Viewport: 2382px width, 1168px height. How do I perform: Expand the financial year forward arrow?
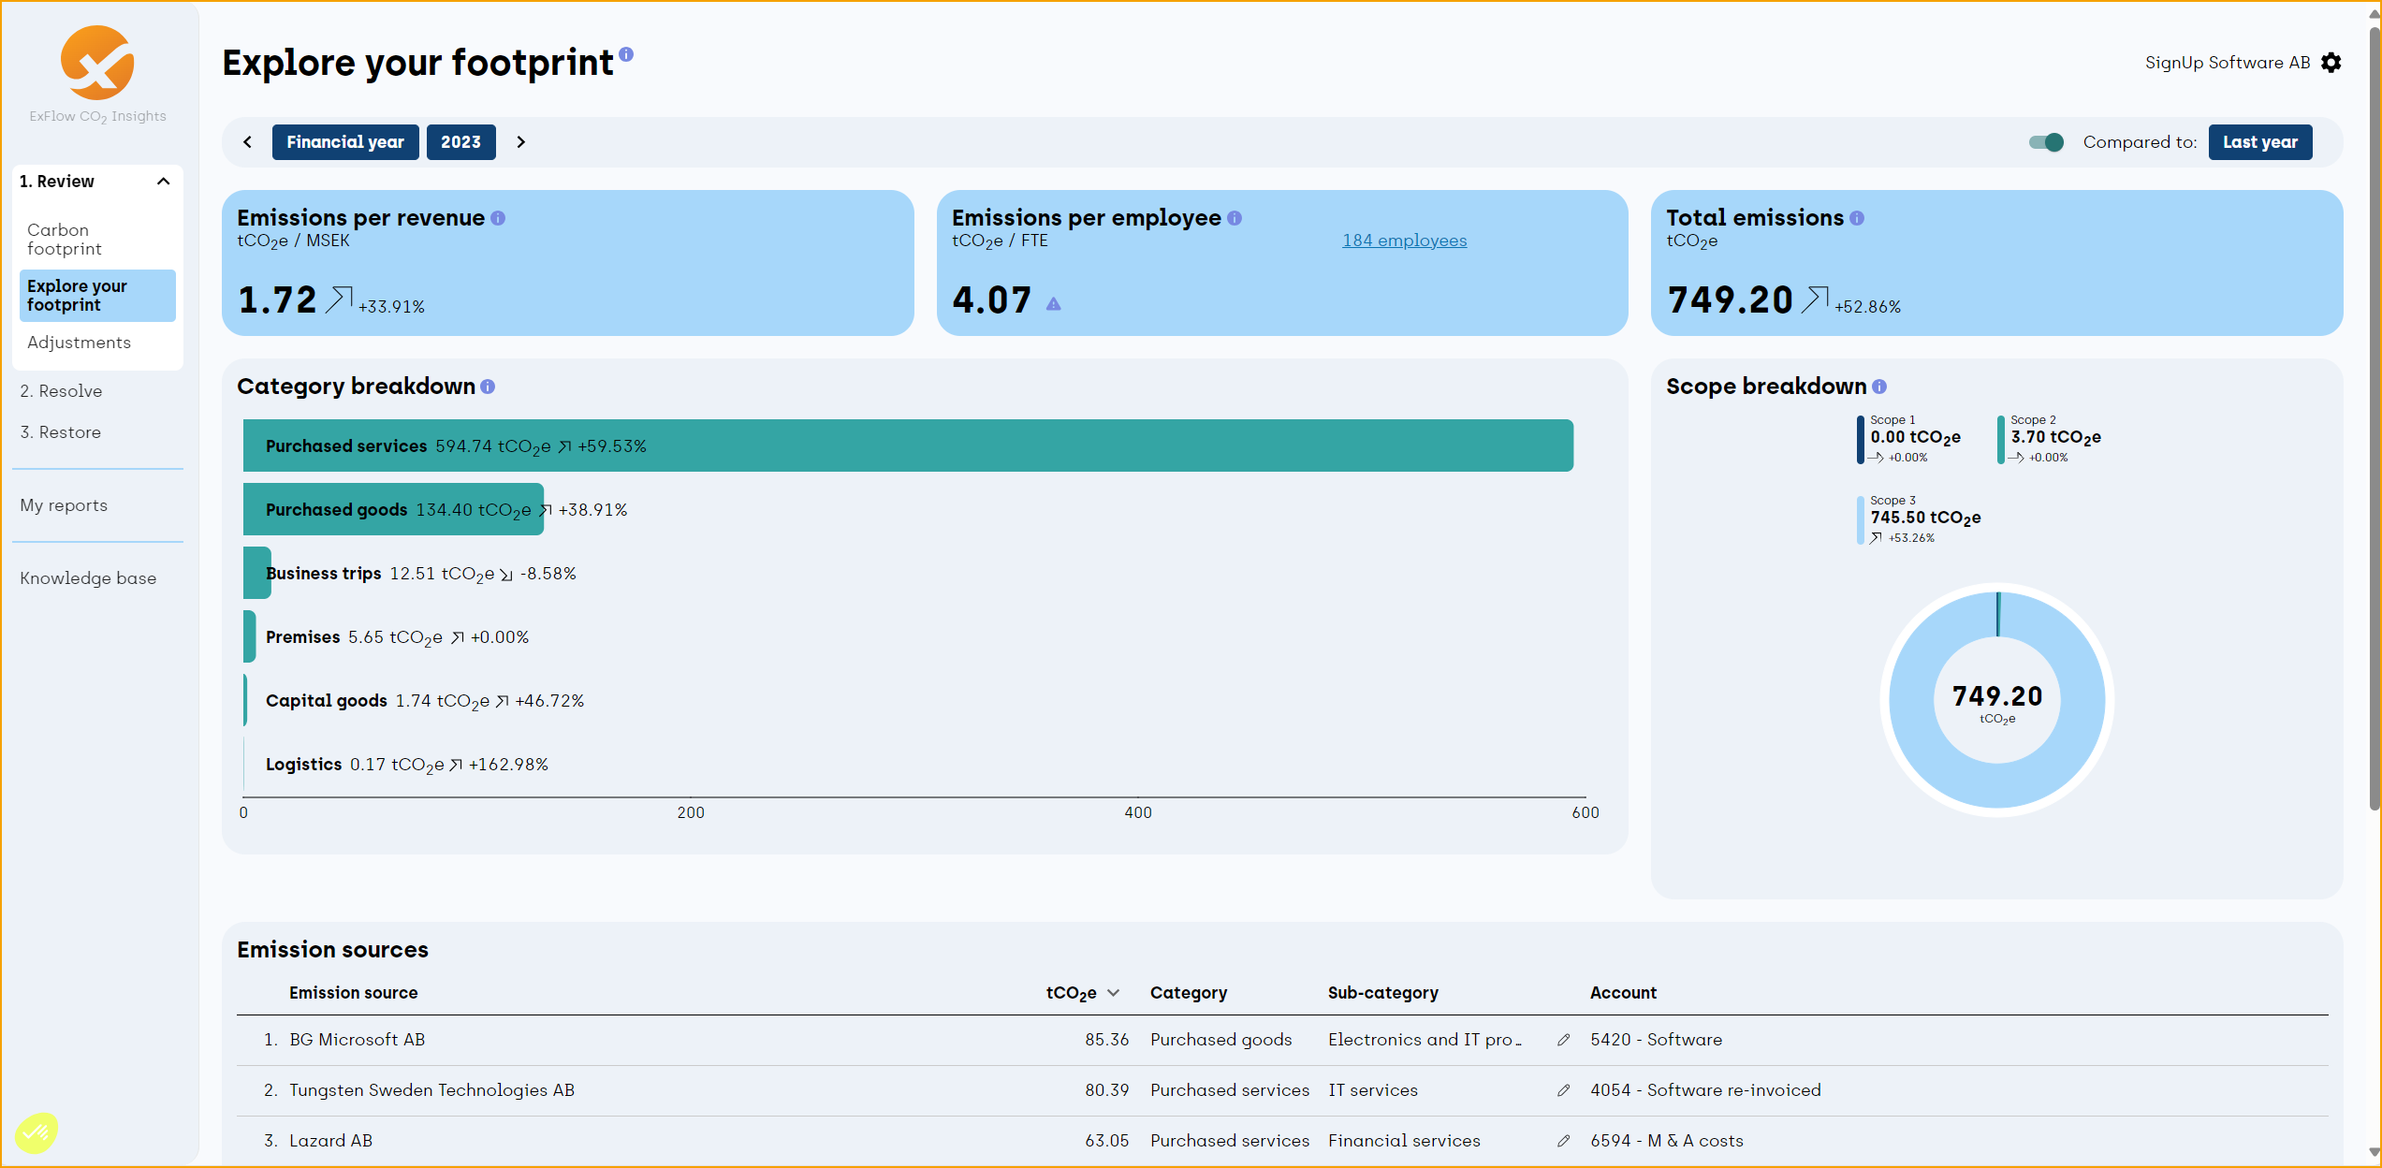coord(521,141)
